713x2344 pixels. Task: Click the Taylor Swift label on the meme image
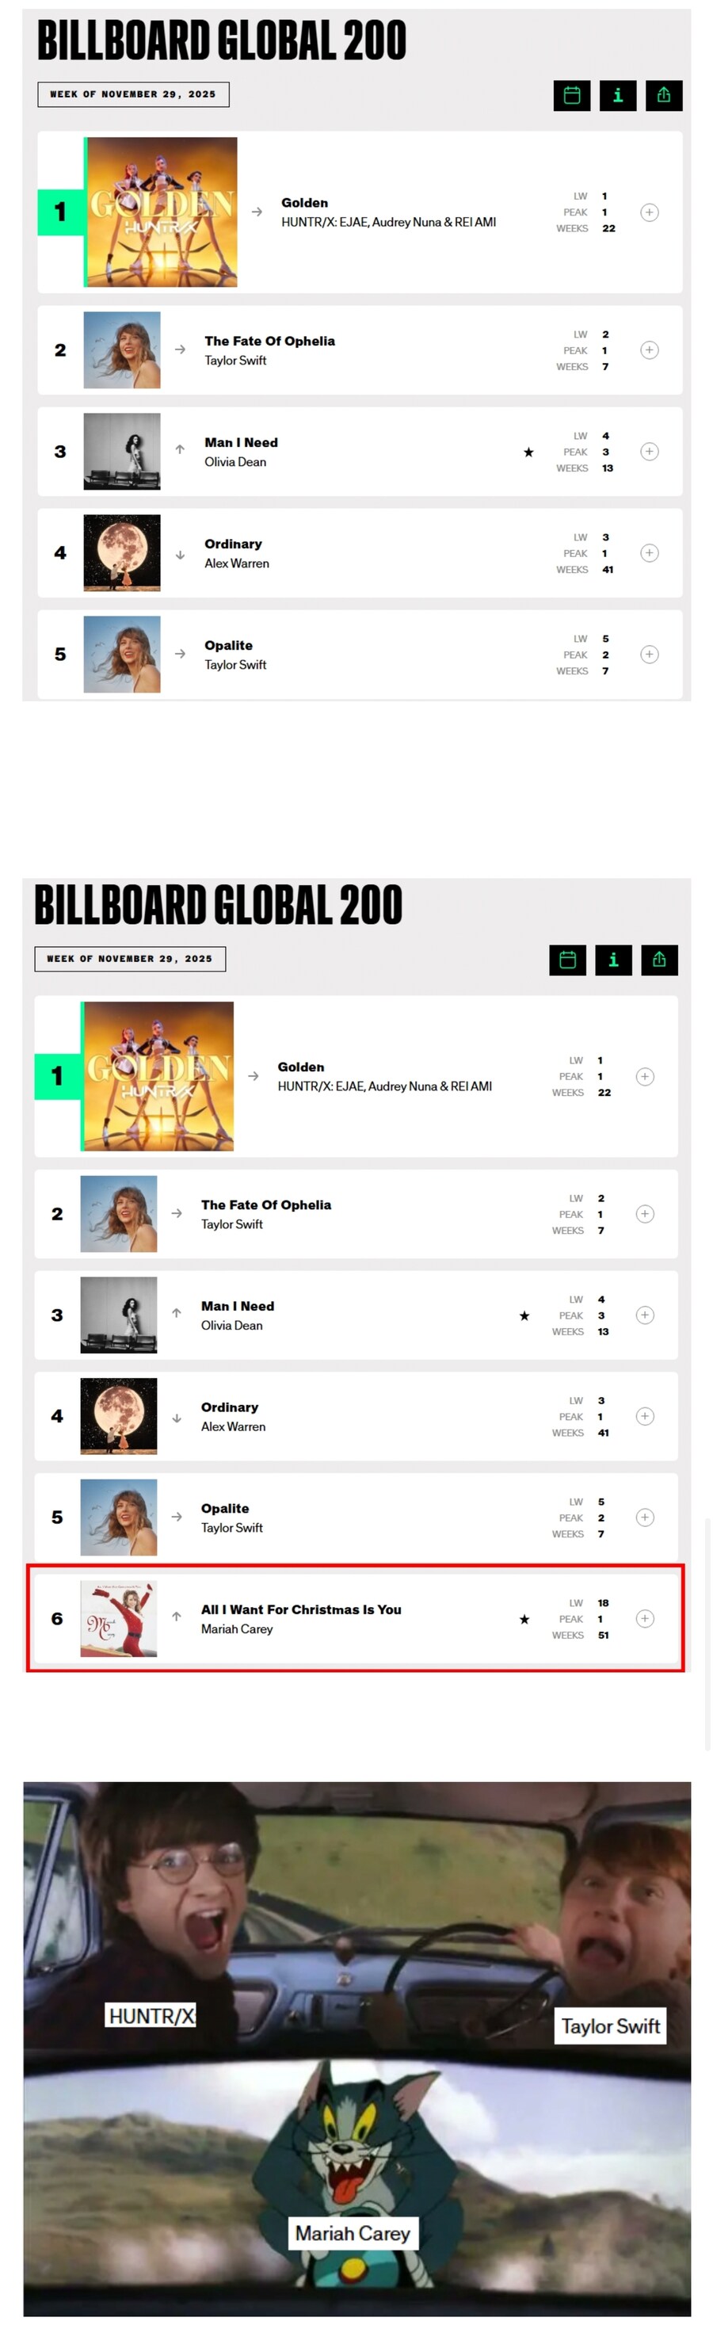pos(610,2026)
